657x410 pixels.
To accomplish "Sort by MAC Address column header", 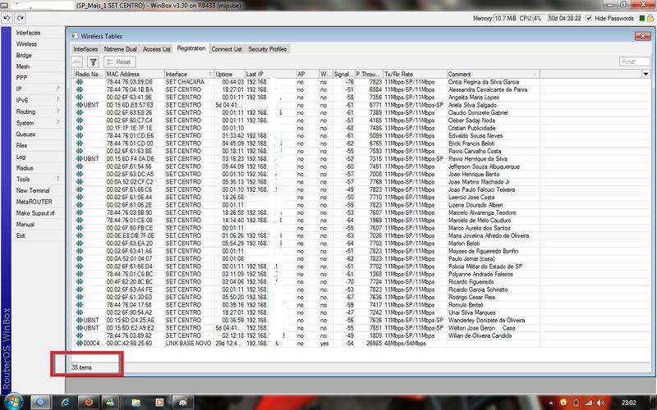I will pos(134,74).
